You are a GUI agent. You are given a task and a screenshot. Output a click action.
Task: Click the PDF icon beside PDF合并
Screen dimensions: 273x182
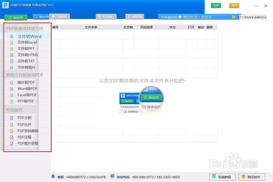click(12, 125)
